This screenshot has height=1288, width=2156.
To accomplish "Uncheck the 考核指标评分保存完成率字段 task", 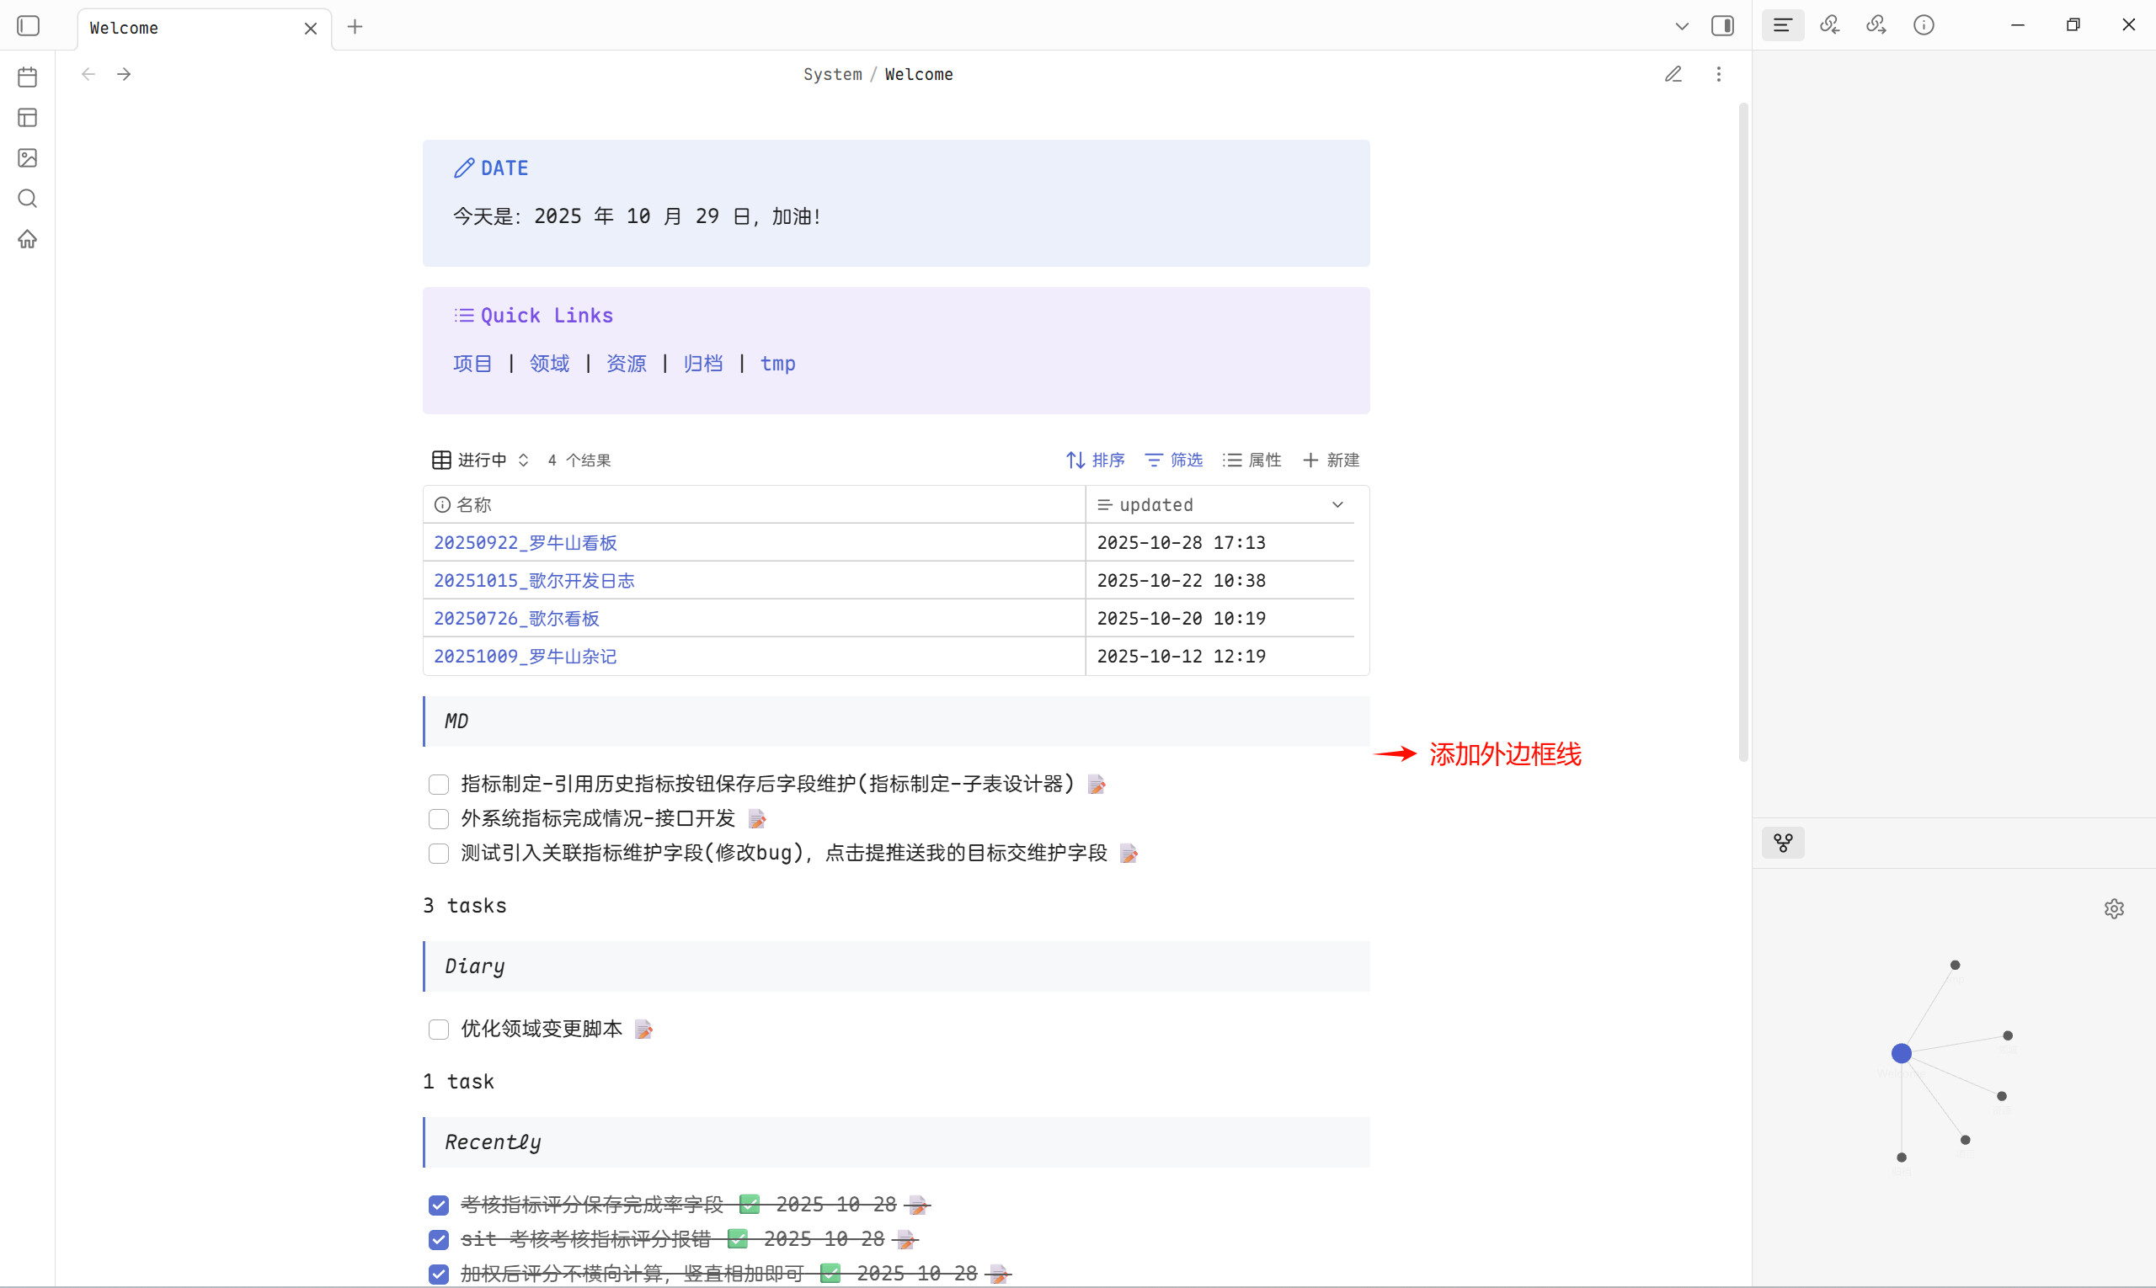I will click(x=439, y=1206).
